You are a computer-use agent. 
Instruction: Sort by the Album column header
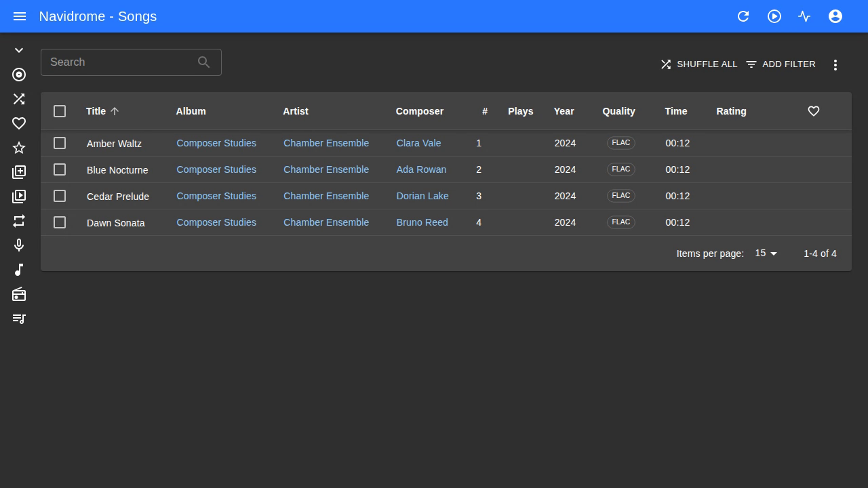point(191,111)
